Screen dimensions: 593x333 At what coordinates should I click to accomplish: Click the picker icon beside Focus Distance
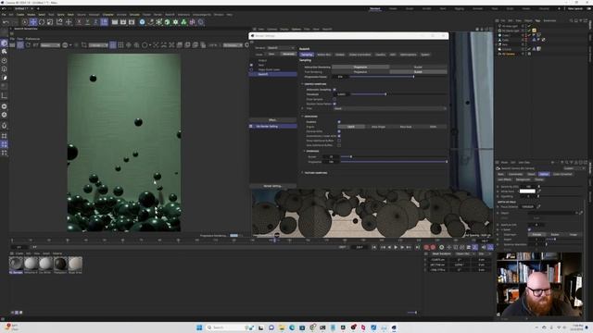click(538, 206)
